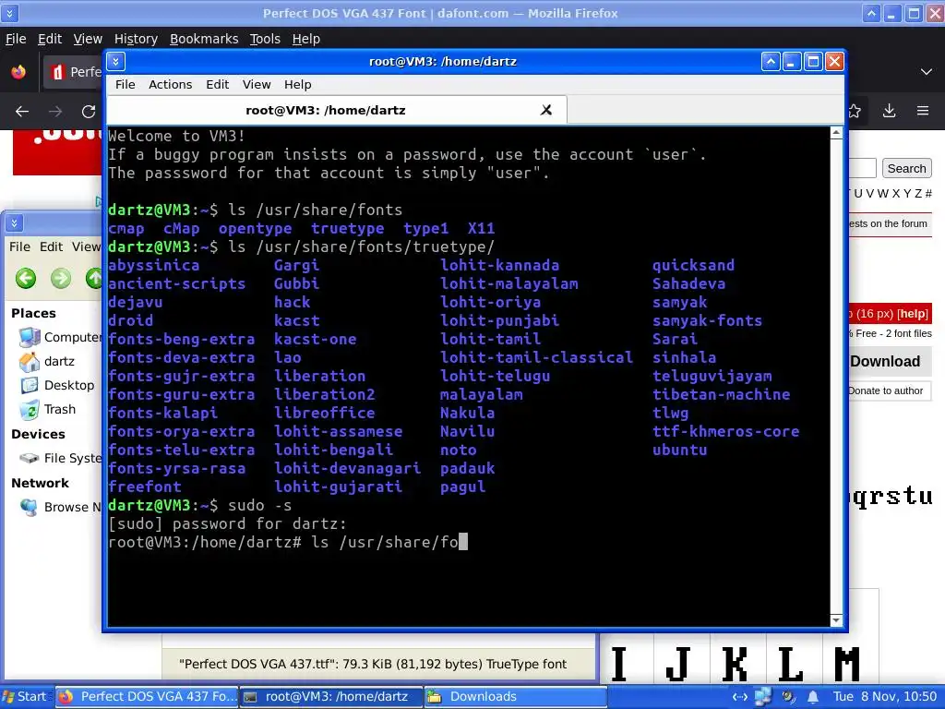Viewport: 945px width, 709px height.
Task: Bookmark the page with the star icon
Action: 855,111
